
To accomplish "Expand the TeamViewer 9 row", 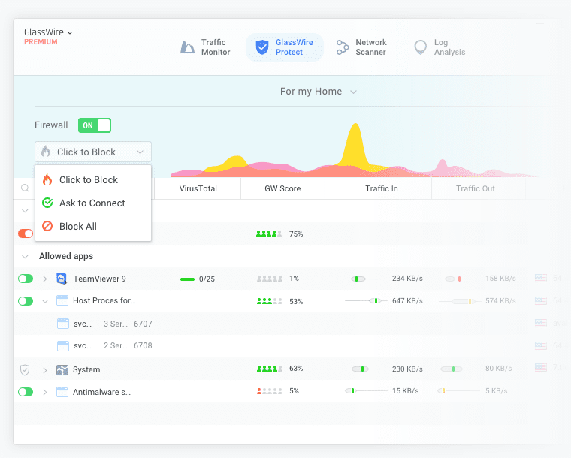I will tap(45, 279).
